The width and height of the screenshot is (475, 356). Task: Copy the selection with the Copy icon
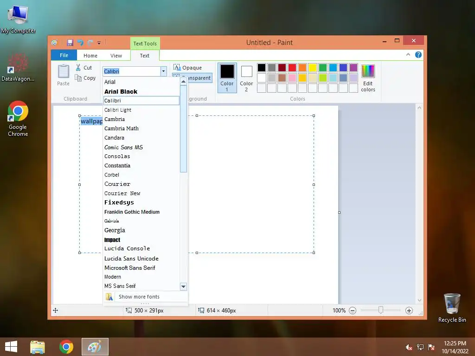pyautogui.click(x=78, y=78)
